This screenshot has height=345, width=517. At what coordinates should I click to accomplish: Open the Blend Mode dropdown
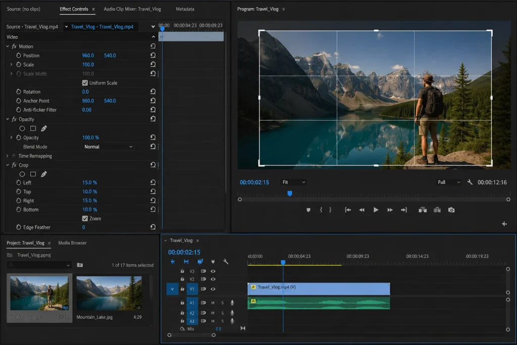[x=108, y=147]
